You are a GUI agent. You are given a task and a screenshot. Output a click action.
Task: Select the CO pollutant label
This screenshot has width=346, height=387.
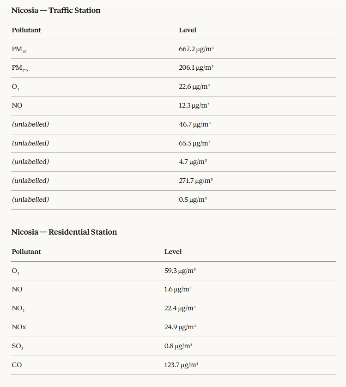tap(17, 365)
